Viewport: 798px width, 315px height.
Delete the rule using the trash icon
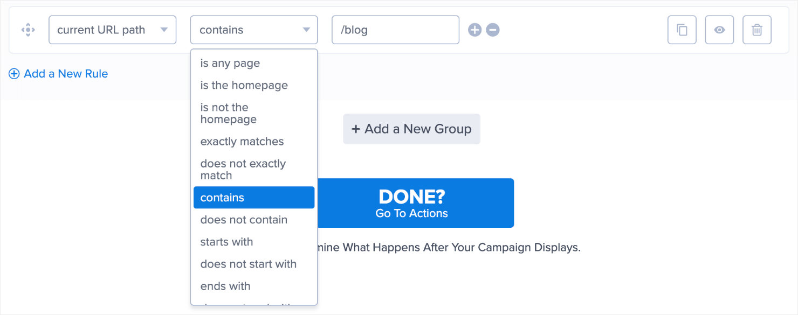pyautogui.click(x=757, y=30)
